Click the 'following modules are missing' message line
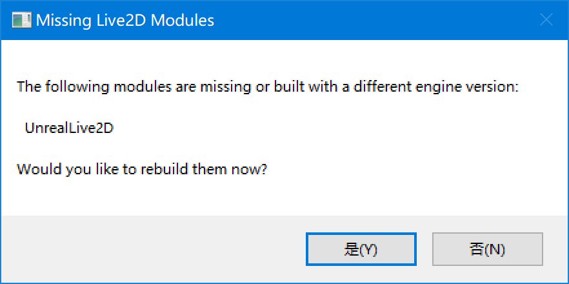569x284 pixels. (x=268, y=87)
